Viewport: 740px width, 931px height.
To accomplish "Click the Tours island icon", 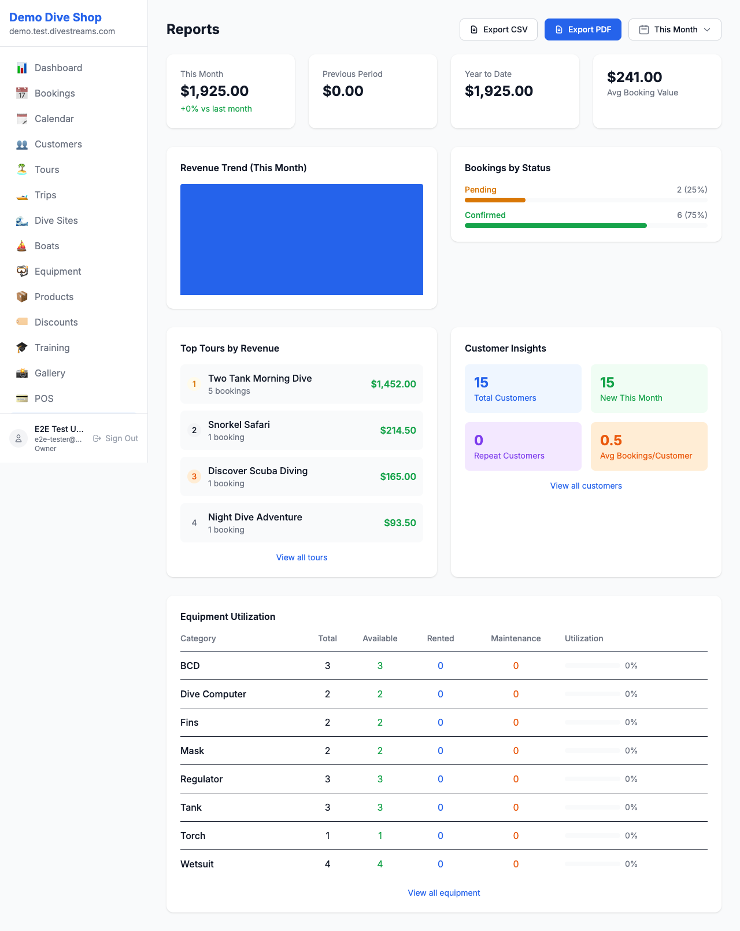I will click(x=22, y=169).
